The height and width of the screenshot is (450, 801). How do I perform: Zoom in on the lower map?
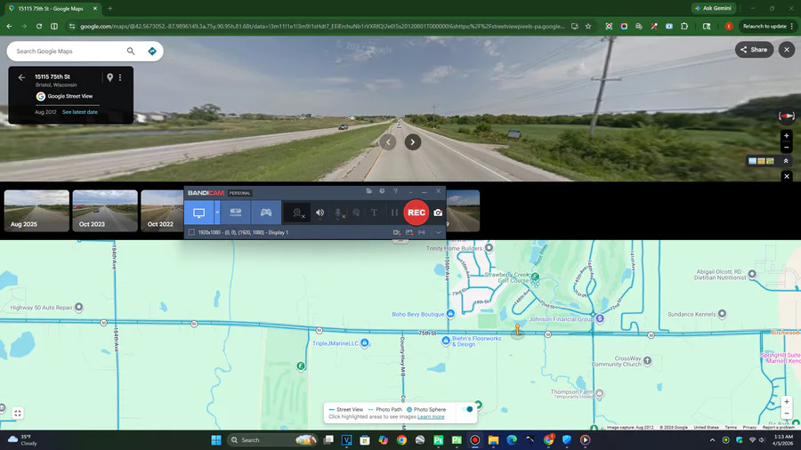pos(787,401)
